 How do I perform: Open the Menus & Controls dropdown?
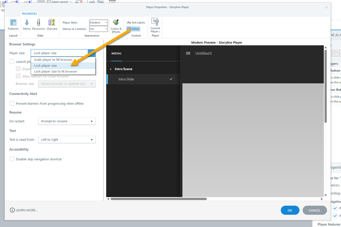point(99,29)
